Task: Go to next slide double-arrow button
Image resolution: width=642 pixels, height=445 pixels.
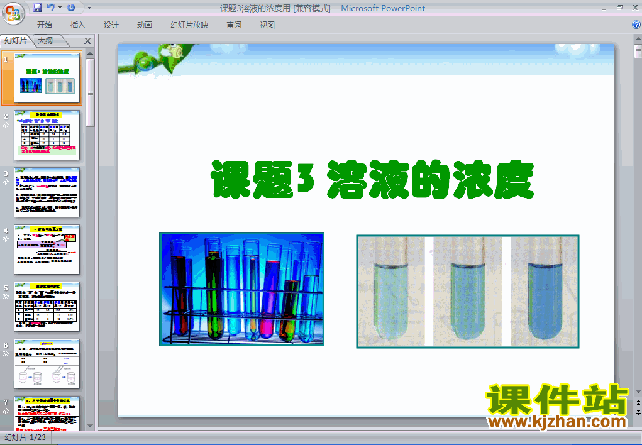Action: click(x=638, y=412)
